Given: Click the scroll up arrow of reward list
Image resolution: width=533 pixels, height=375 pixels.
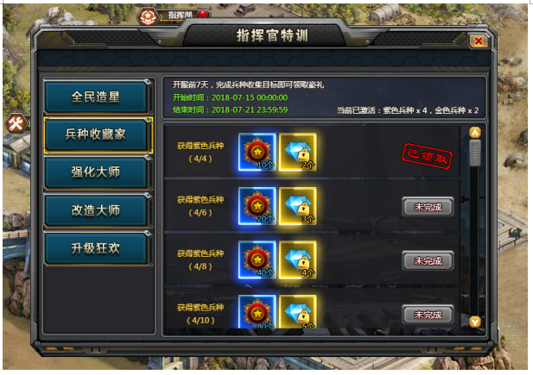Looking at the screenshot, I should pyautogui.click(x=475, y=133).
